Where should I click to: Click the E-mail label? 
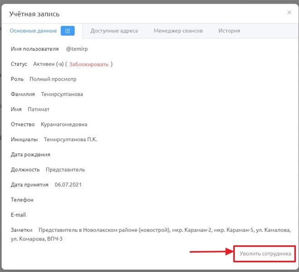pos(18,215)
